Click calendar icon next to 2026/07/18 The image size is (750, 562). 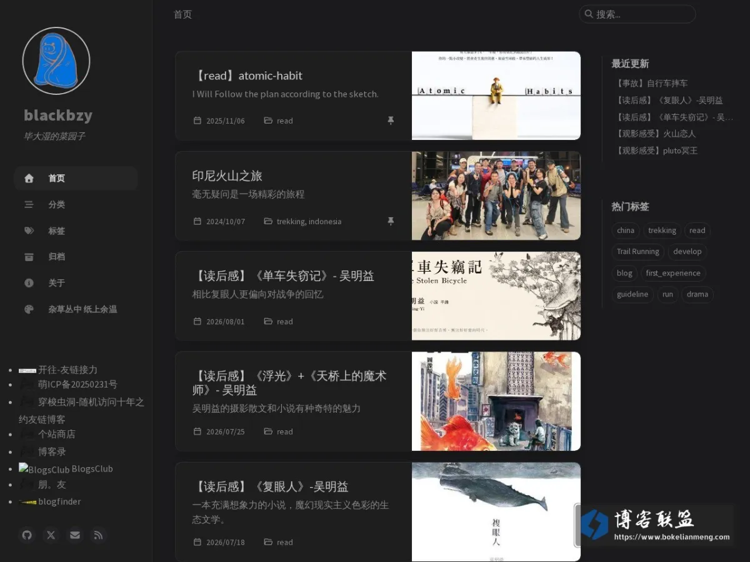[x=197, y=542]
